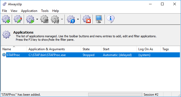Sort by the Start column header

(119, 49)
